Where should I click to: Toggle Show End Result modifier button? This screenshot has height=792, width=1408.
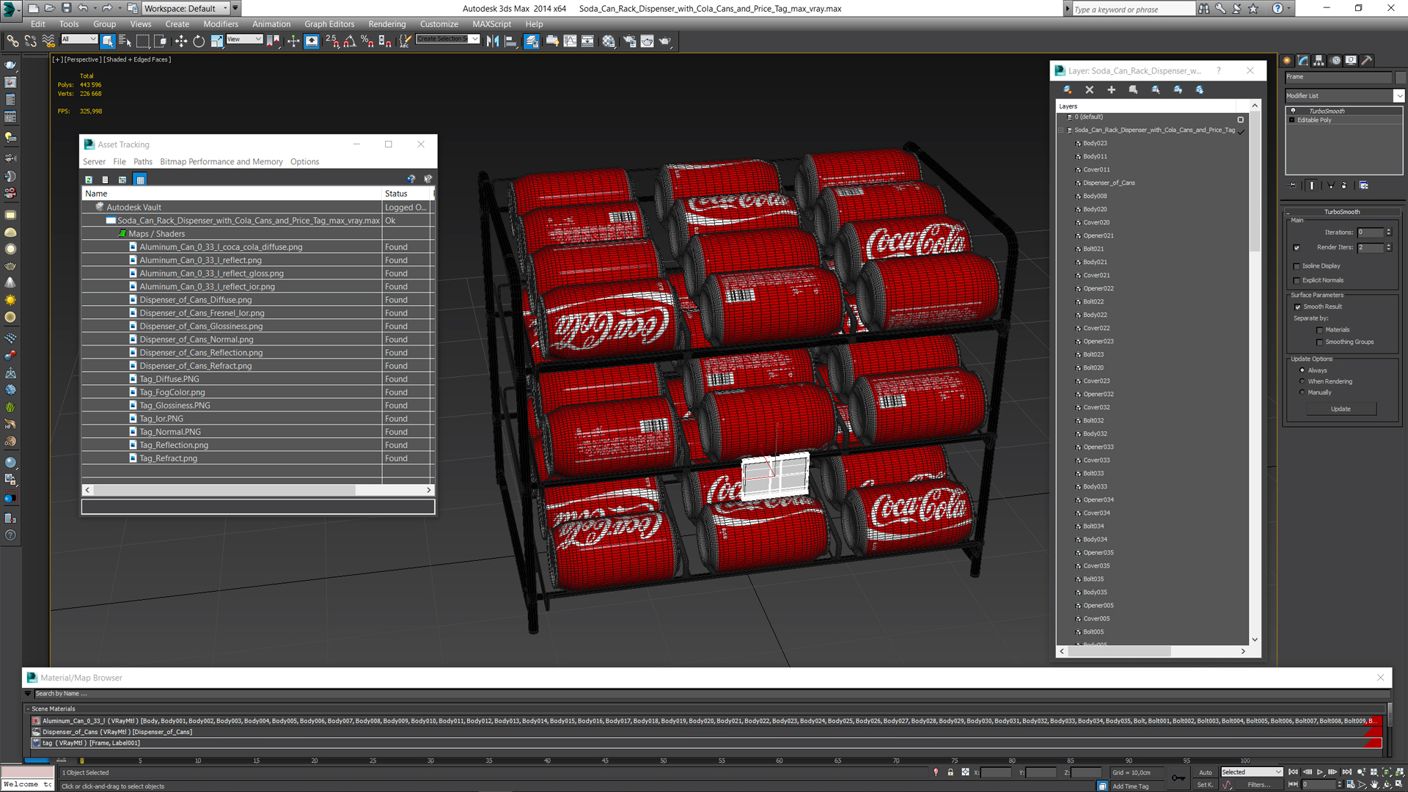pyautogui.click(x=1312, y=186)
